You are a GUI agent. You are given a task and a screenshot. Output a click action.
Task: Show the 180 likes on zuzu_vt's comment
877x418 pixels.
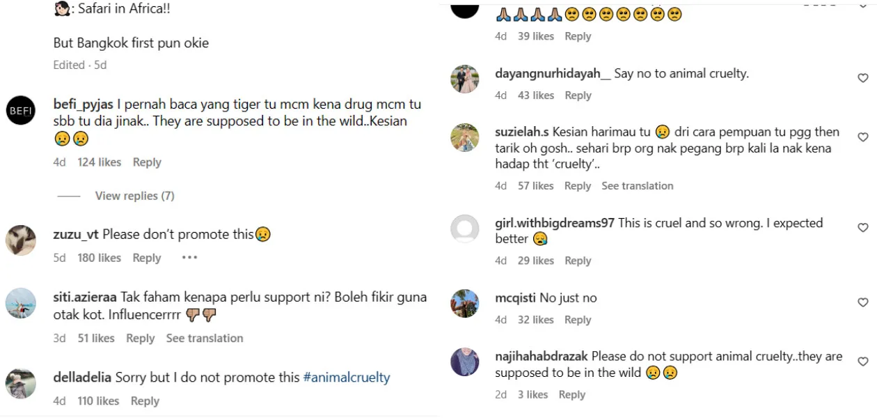[x=100, y=258]
